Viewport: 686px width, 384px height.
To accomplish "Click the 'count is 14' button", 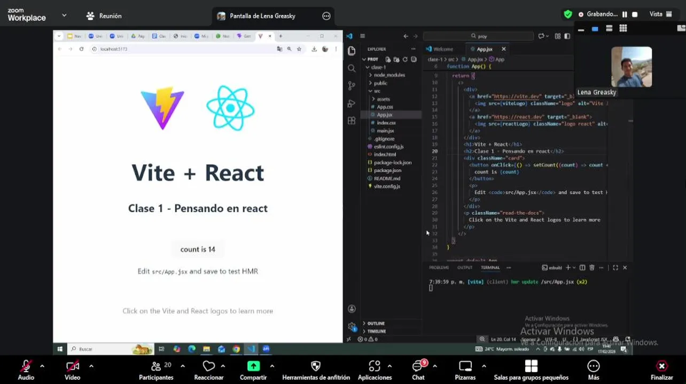I will click(x=198, y=249).
